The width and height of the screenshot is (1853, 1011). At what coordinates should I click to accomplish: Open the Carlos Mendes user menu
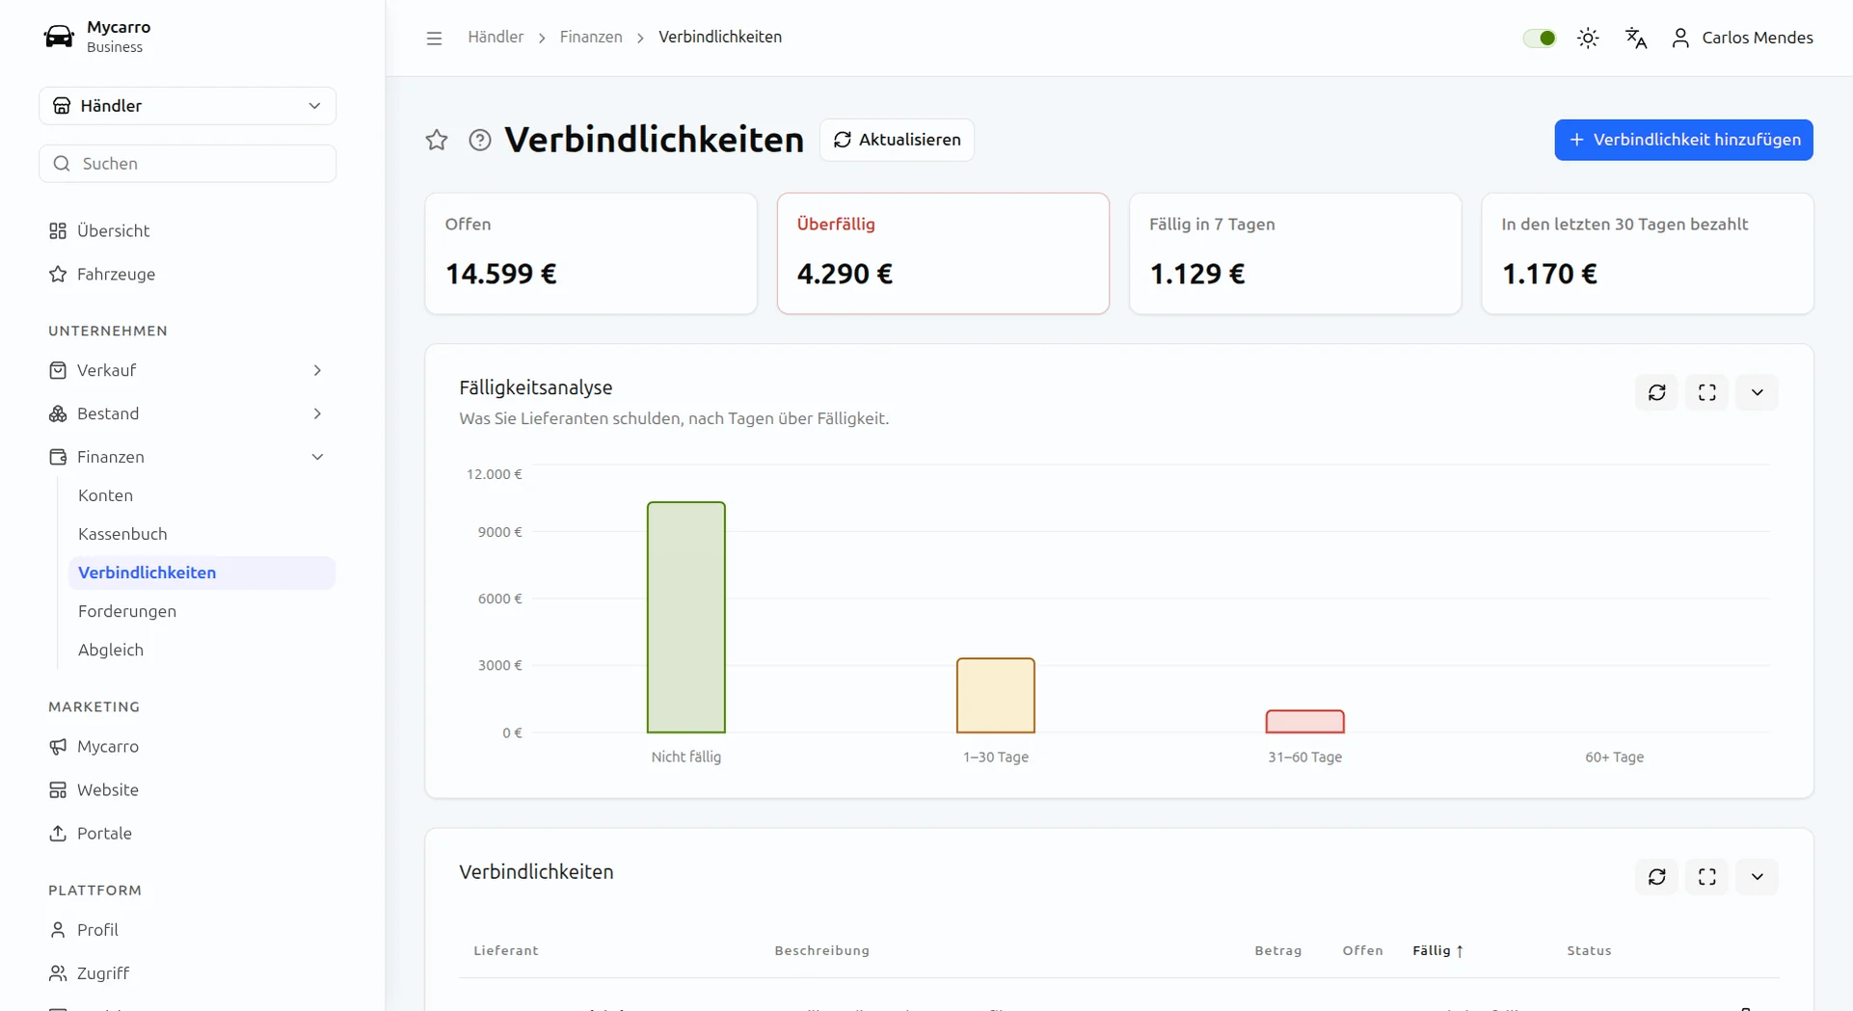pyautogui.click(x=1742, y=38)
